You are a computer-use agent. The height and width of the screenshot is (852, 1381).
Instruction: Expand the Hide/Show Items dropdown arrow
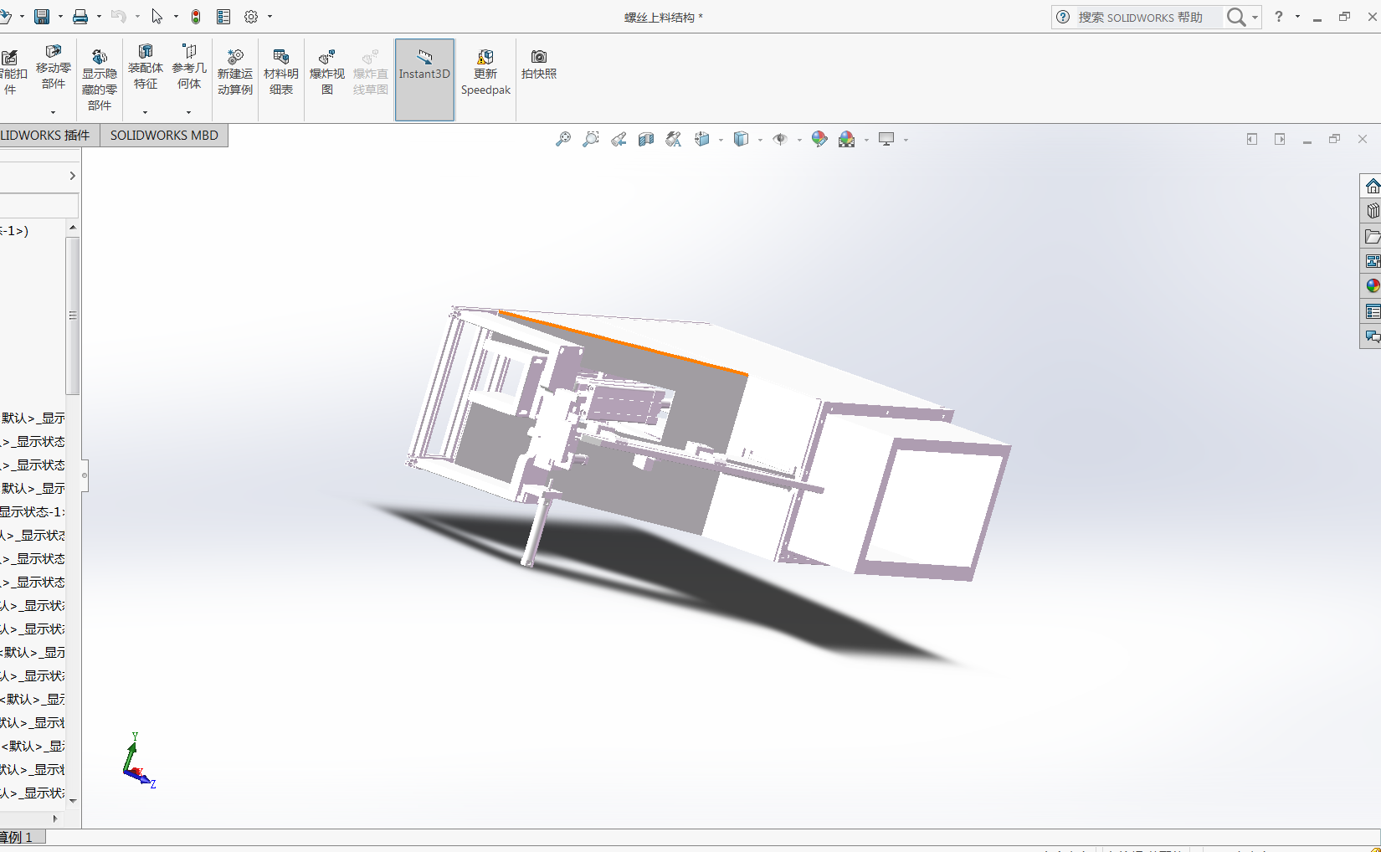(799, 140)
